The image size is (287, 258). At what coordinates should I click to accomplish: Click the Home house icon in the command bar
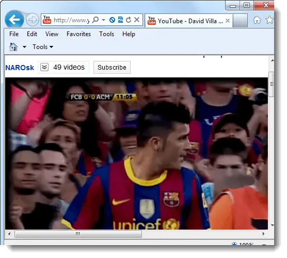13,47
